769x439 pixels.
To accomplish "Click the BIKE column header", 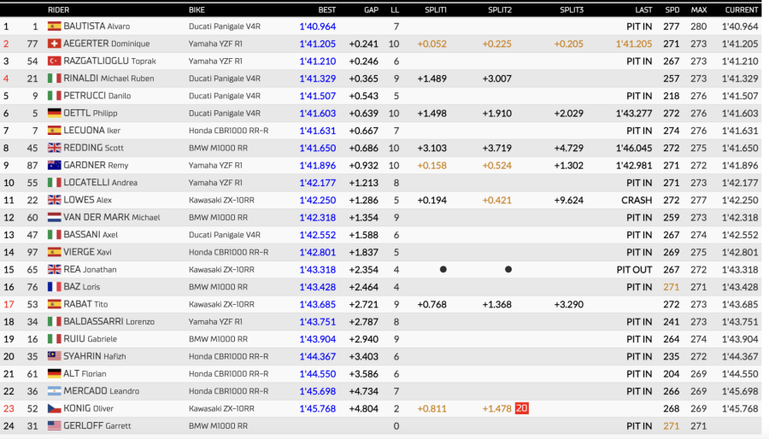I will coord(197,9).
